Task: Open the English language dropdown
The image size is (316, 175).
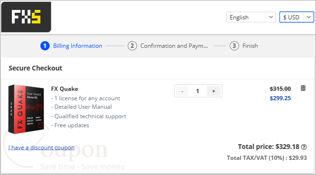Action: click(x=251, y=17)
